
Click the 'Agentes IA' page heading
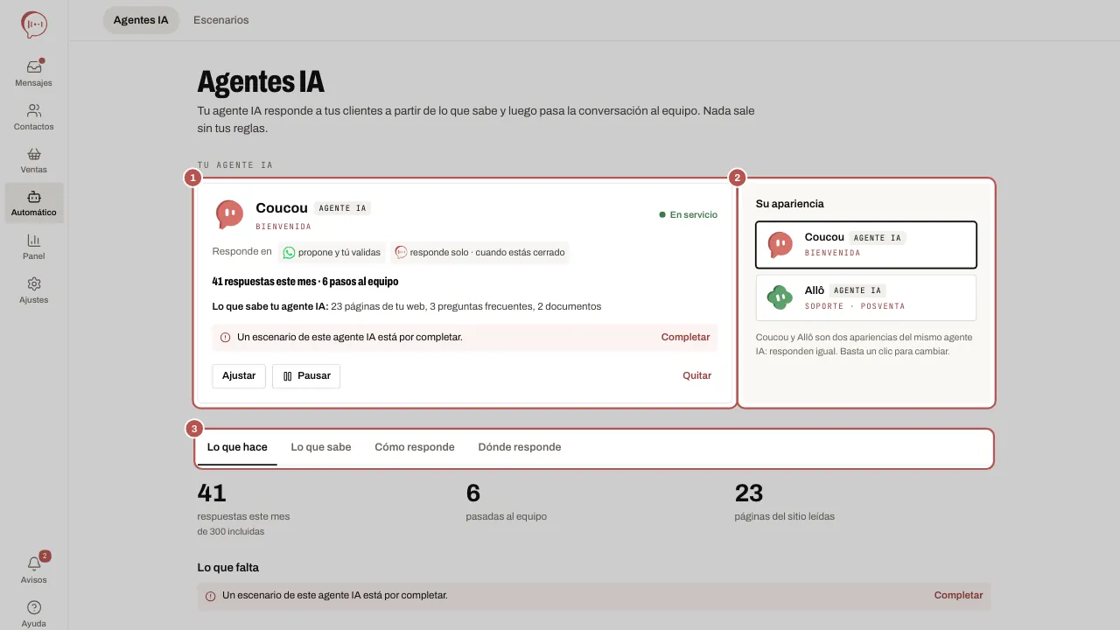click(261, 82)
